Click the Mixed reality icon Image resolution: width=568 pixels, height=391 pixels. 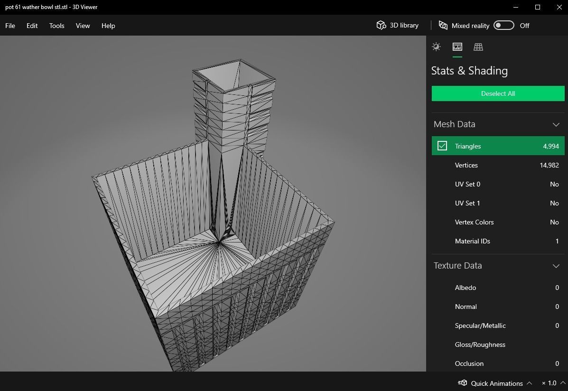click(x=443, y=25)
